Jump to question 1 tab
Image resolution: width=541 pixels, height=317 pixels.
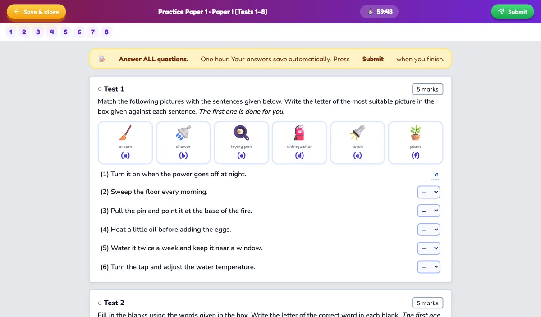11,32
